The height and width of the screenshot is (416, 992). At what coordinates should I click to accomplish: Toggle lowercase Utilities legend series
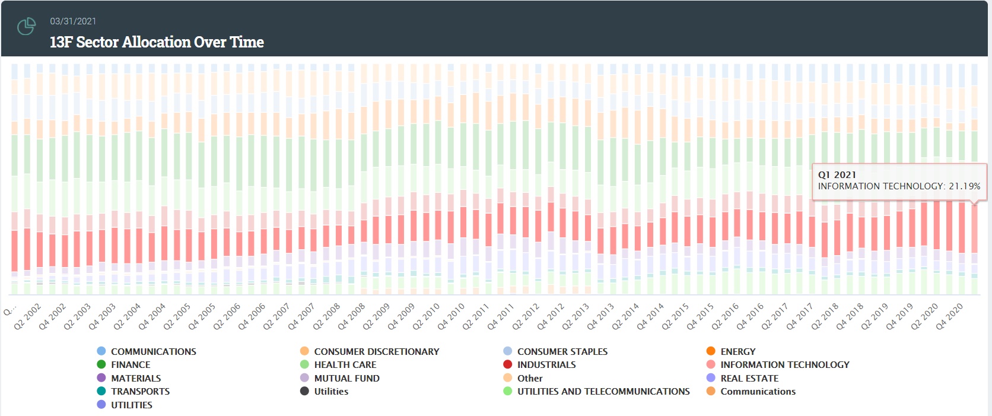(x=324, y=391)
